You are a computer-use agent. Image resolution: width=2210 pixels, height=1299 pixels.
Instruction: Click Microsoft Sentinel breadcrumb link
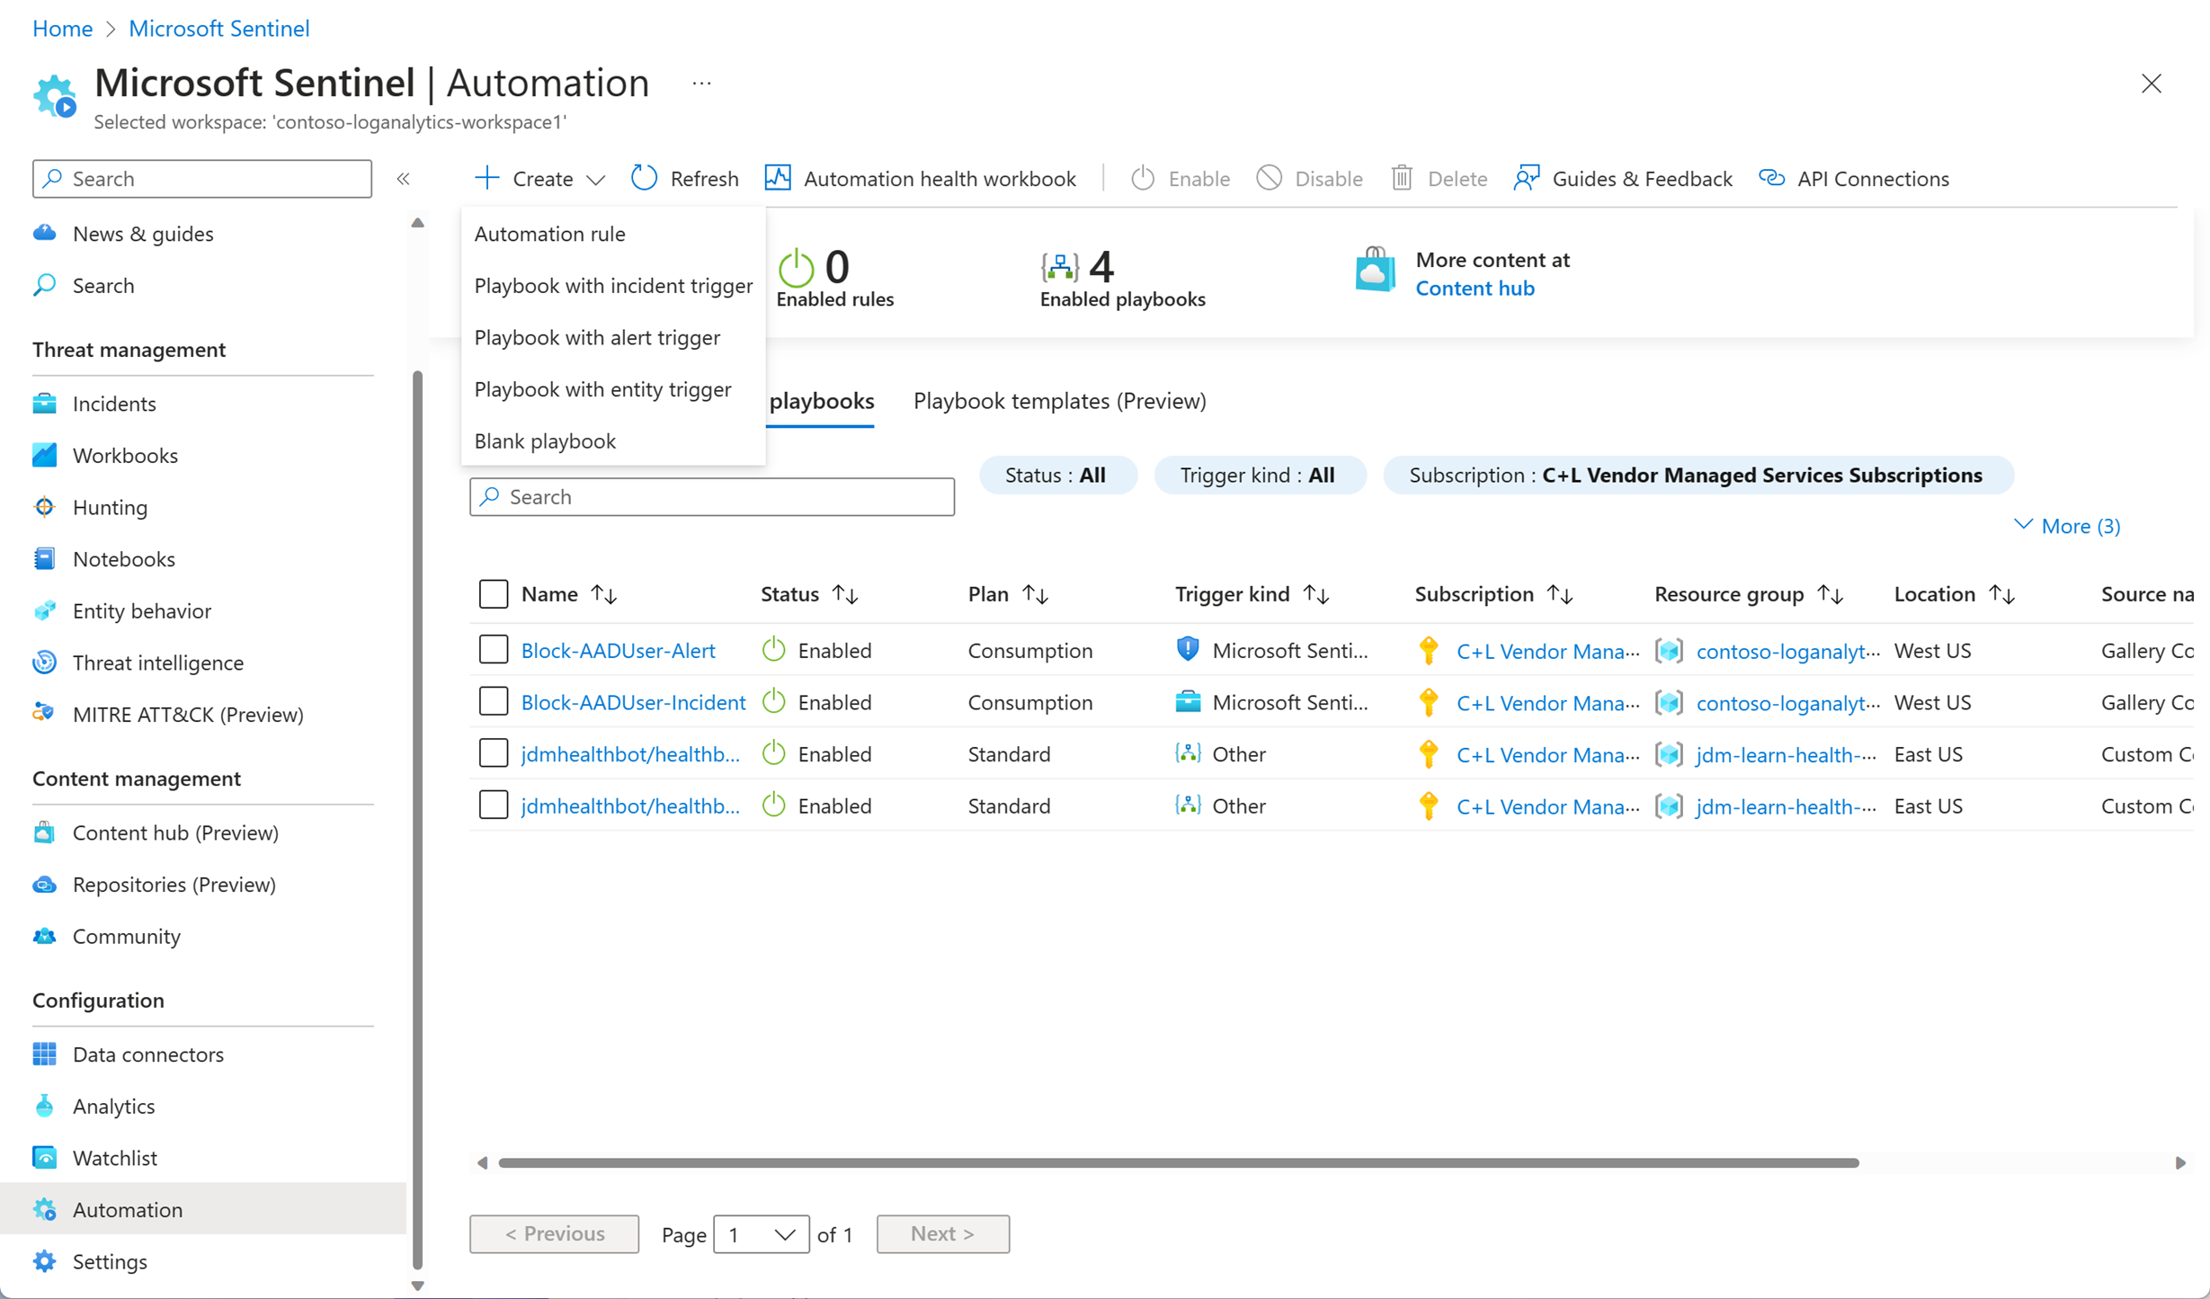pyautogui.click(x=219, y=29)
